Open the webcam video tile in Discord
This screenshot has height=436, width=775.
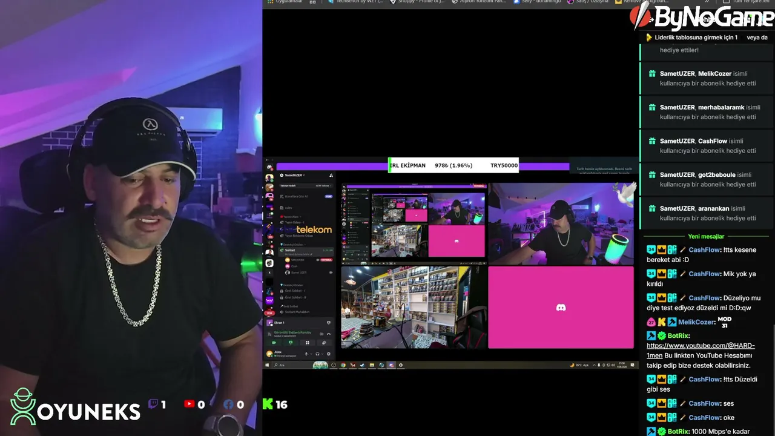[x=561, y=224]
